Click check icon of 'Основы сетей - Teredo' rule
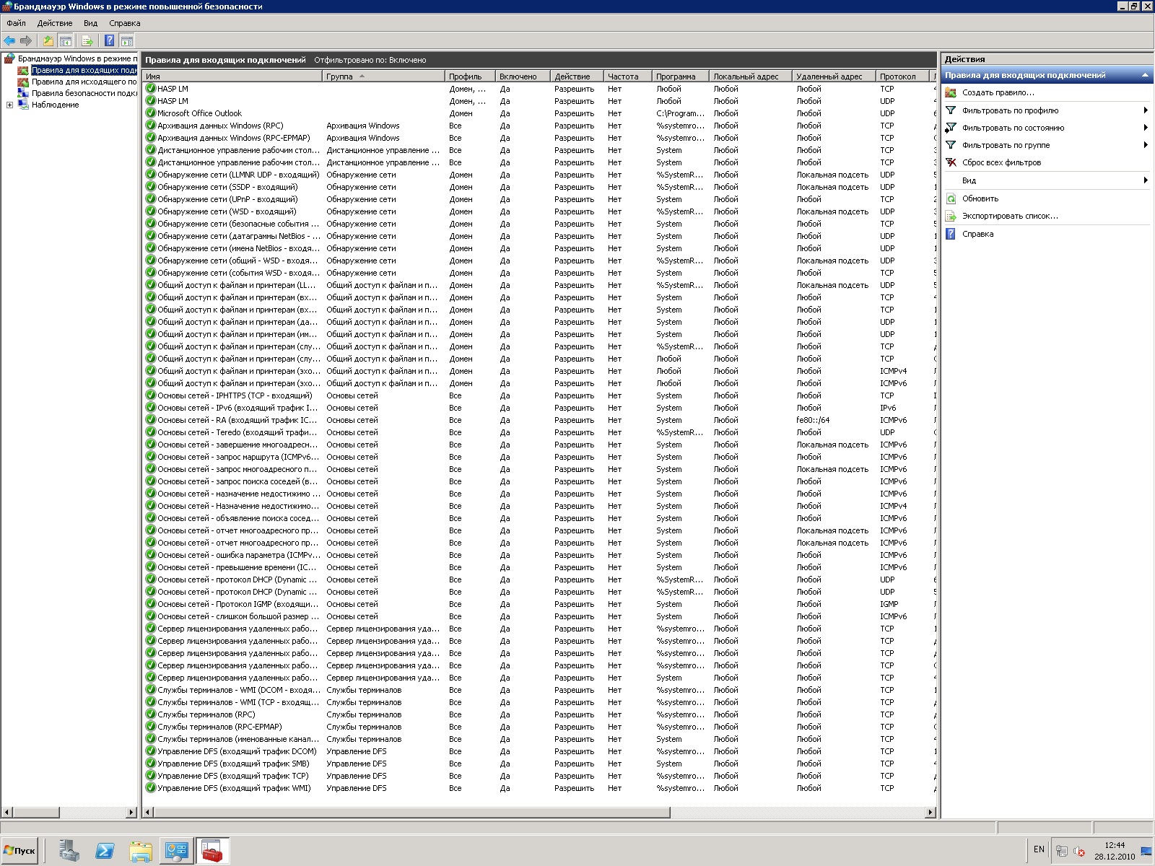The height and width of the screenshot is (866, 1155). click(x=151, y=432)
